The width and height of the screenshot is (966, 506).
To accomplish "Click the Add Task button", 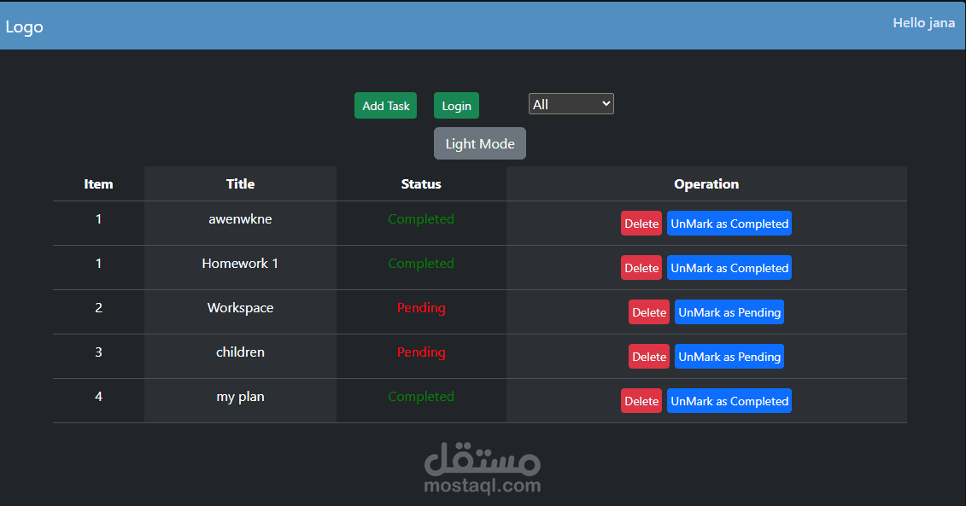I will tap(386, 105).
